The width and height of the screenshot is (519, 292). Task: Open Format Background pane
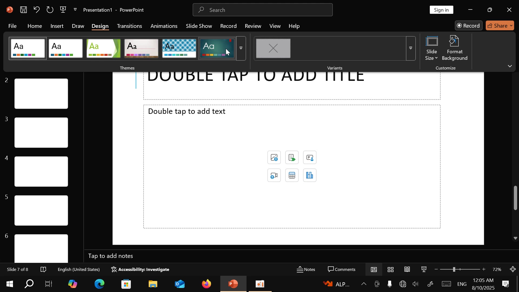455,48
